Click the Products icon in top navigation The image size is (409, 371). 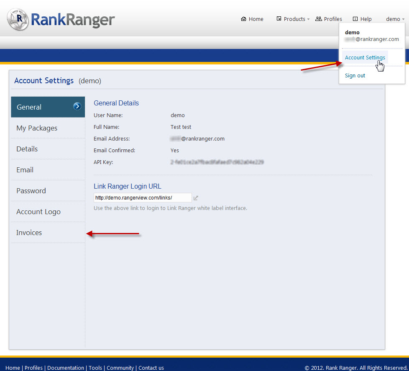(x=279, y=19)
